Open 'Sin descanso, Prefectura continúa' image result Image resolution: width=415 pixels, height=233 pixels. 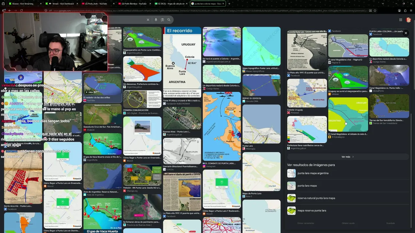tap(142, 69)
